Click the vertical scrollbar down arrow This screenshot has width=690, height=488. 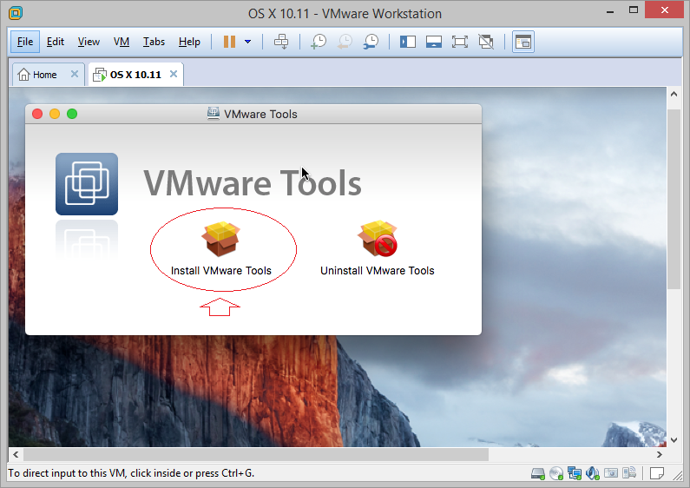(674, 439)
